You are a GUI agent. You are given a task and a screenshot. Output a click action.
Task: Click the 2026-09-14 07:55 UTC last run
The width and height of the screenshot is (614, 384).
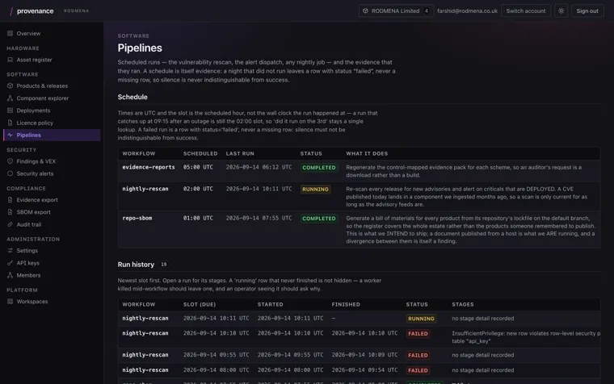pyautogui.click(x=259, y=218)
